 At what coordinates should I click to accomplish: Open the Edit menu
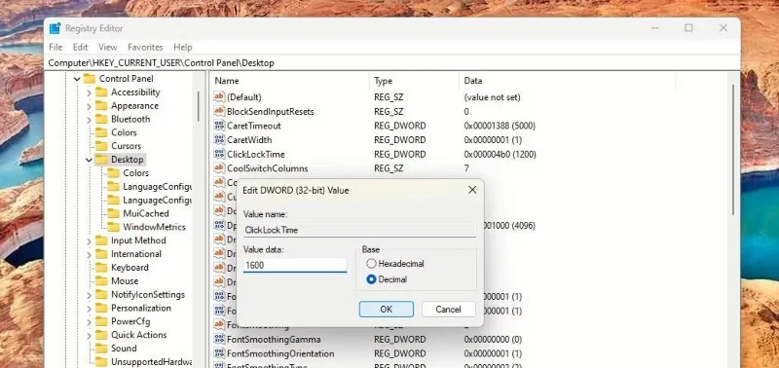(x=80, y=47)
